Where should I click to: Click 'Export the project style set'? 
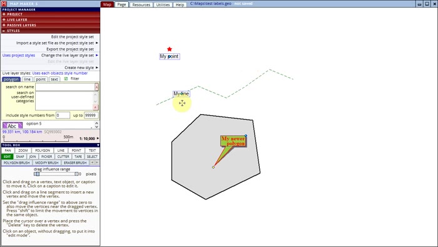(70, 50)
